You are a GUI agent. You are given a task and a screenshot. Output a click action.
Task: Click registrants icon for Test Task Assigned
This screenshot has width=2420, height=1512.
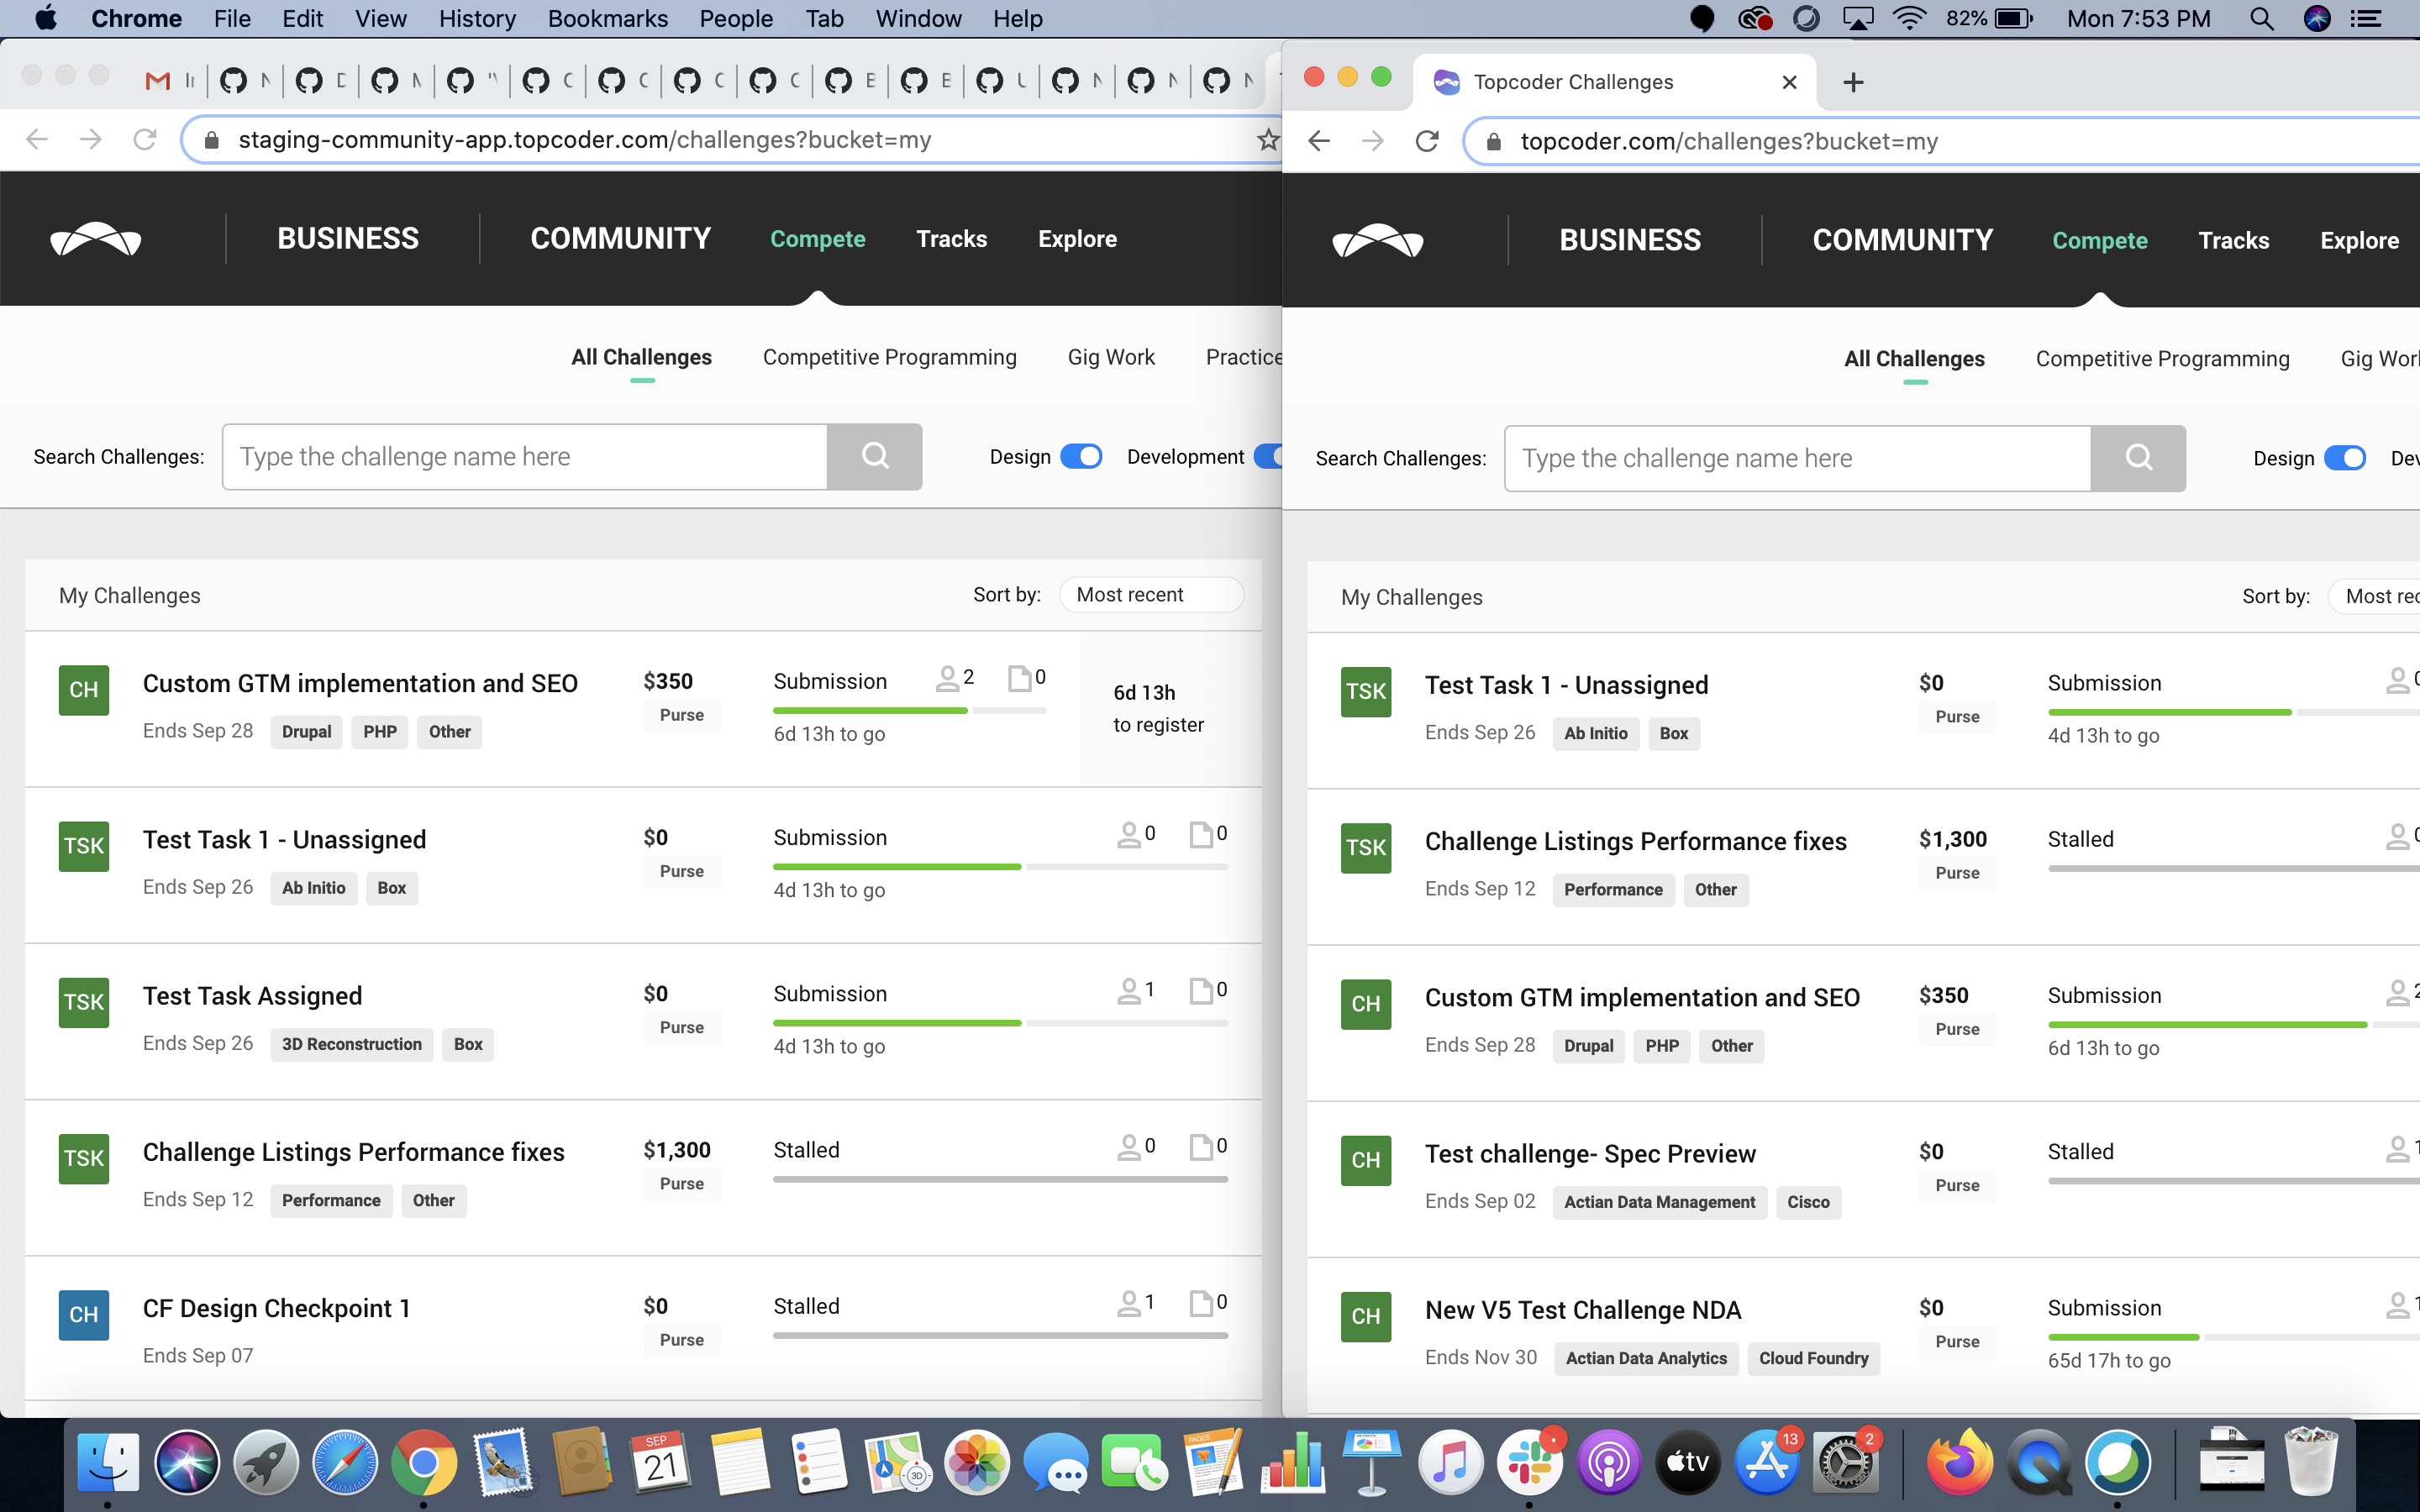coord(1128,990)
